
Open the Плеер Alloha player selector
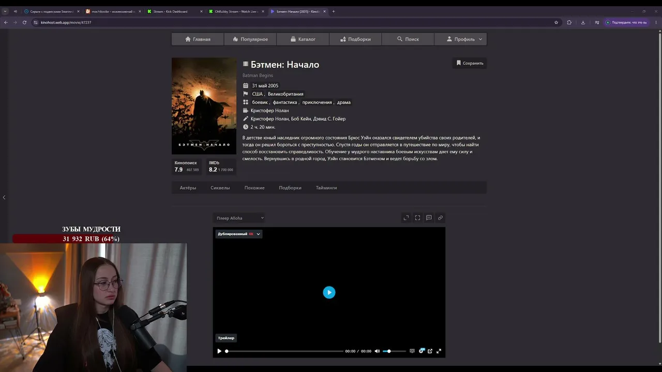[x=239, y=218]
